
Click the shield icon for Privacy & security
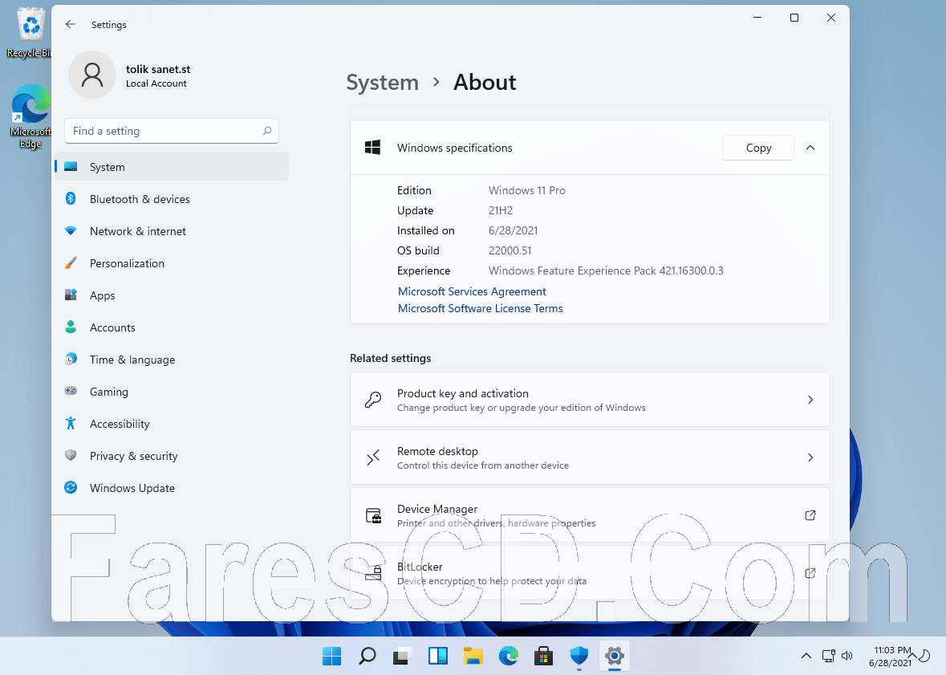click(x=71, y=455)
